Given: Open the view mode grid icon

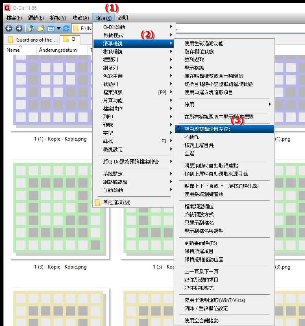Looking at the screenshot, I should (51, 29).
